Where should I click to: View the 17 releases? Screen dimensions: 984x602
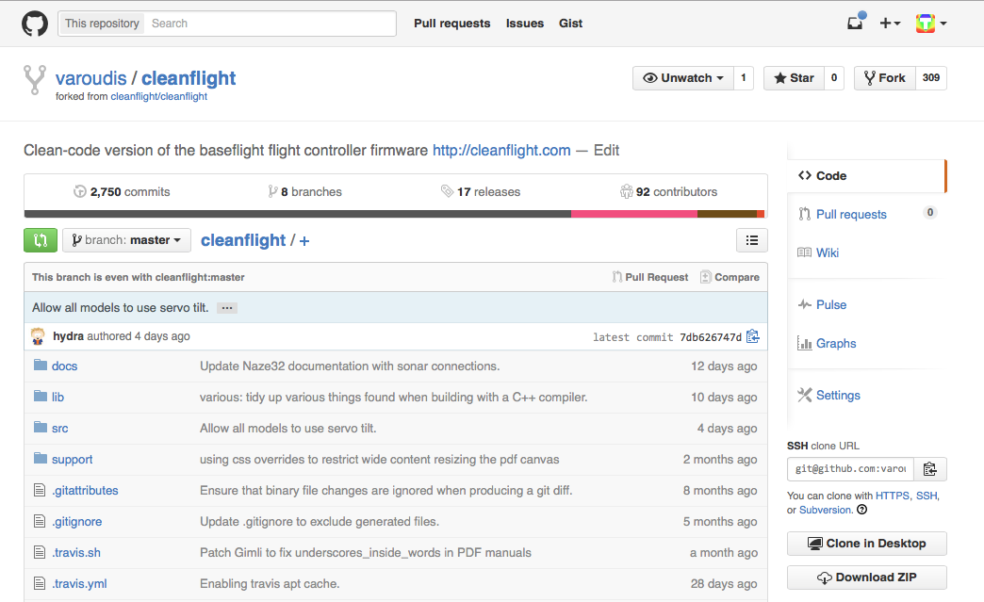click(x=481, y=192)
